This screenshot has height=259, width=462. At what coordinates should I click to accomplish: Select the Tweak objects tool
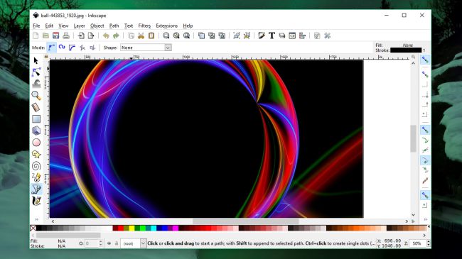tap(36, 84)
